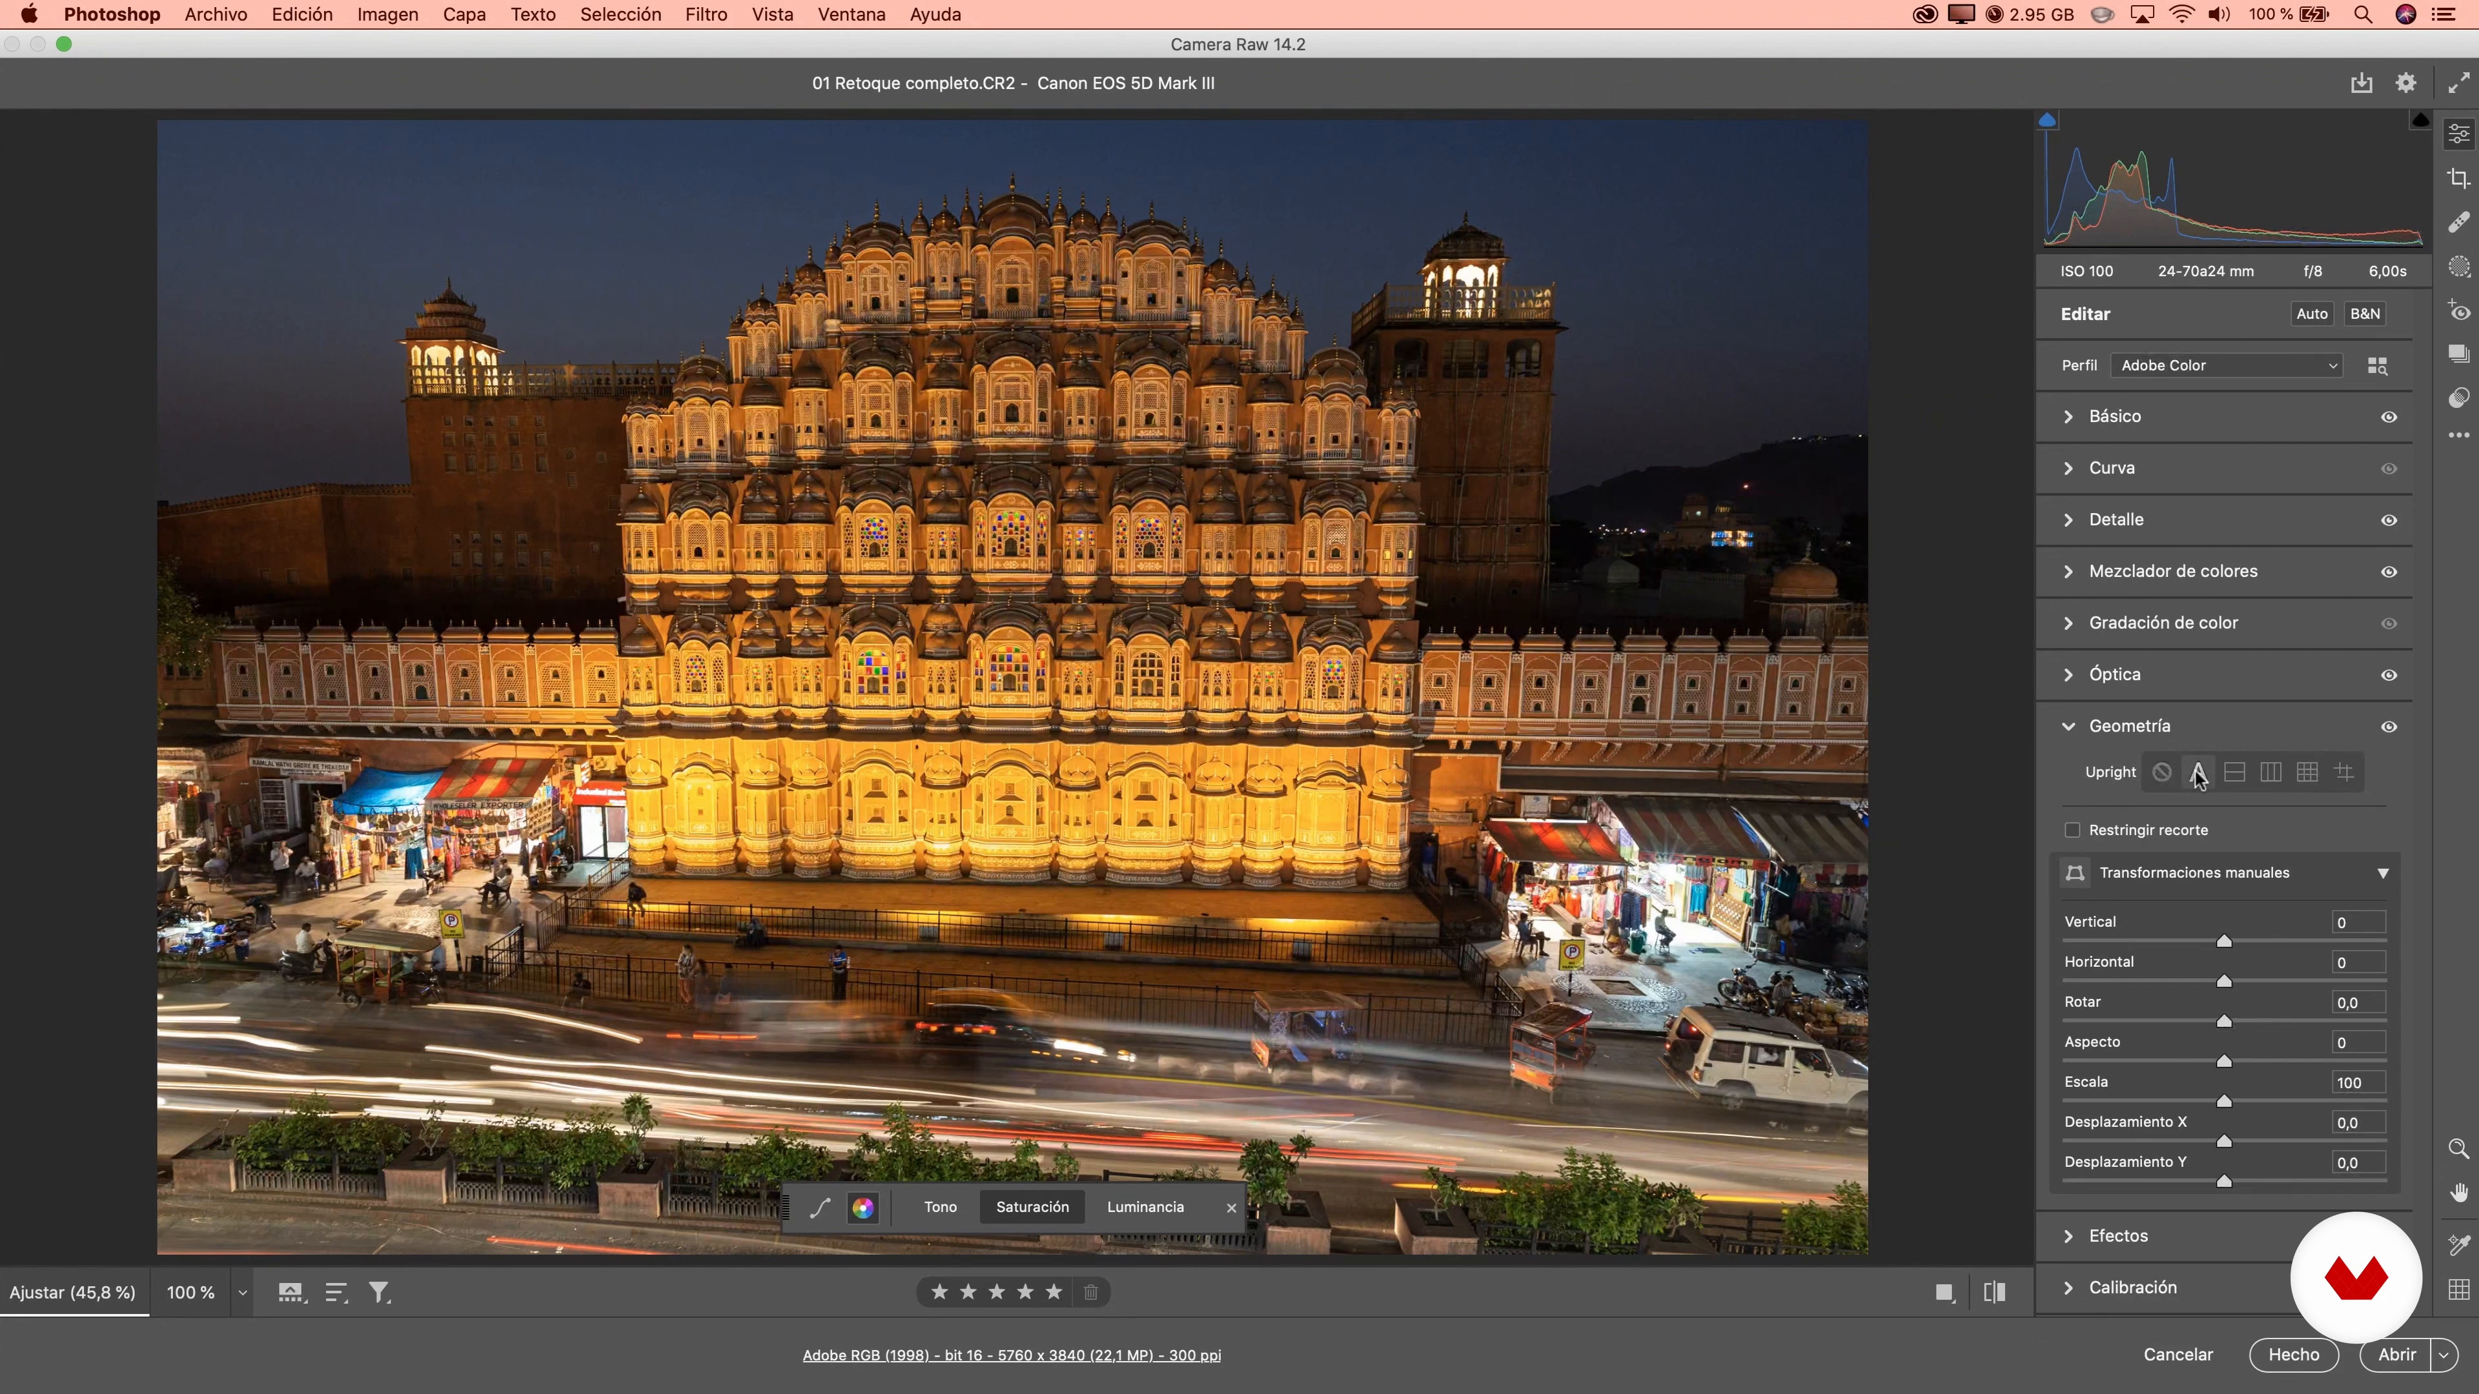Open the Capa menu
The image size is (2479, 1394).
tap(464, 14)
